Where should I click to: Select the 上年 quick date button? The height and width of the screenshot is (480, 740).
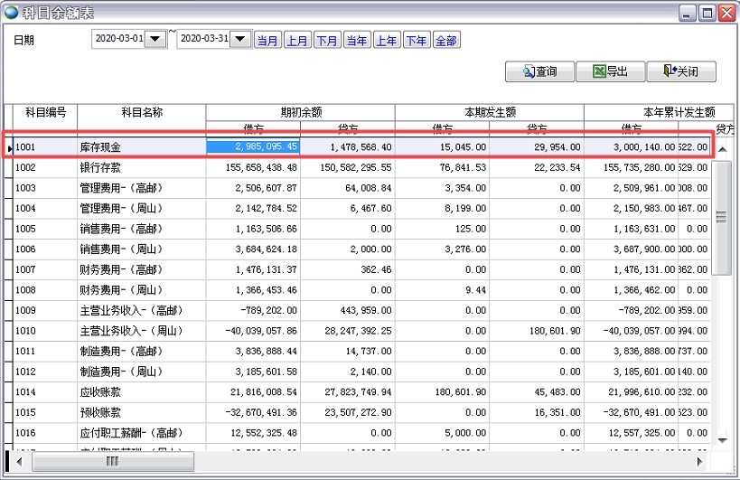387,41
